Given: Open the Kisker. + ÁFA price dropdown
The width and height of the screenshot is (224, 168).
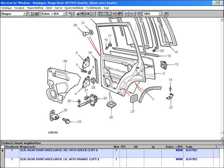Looking at the screenshot, I should (x=64, y=14).
